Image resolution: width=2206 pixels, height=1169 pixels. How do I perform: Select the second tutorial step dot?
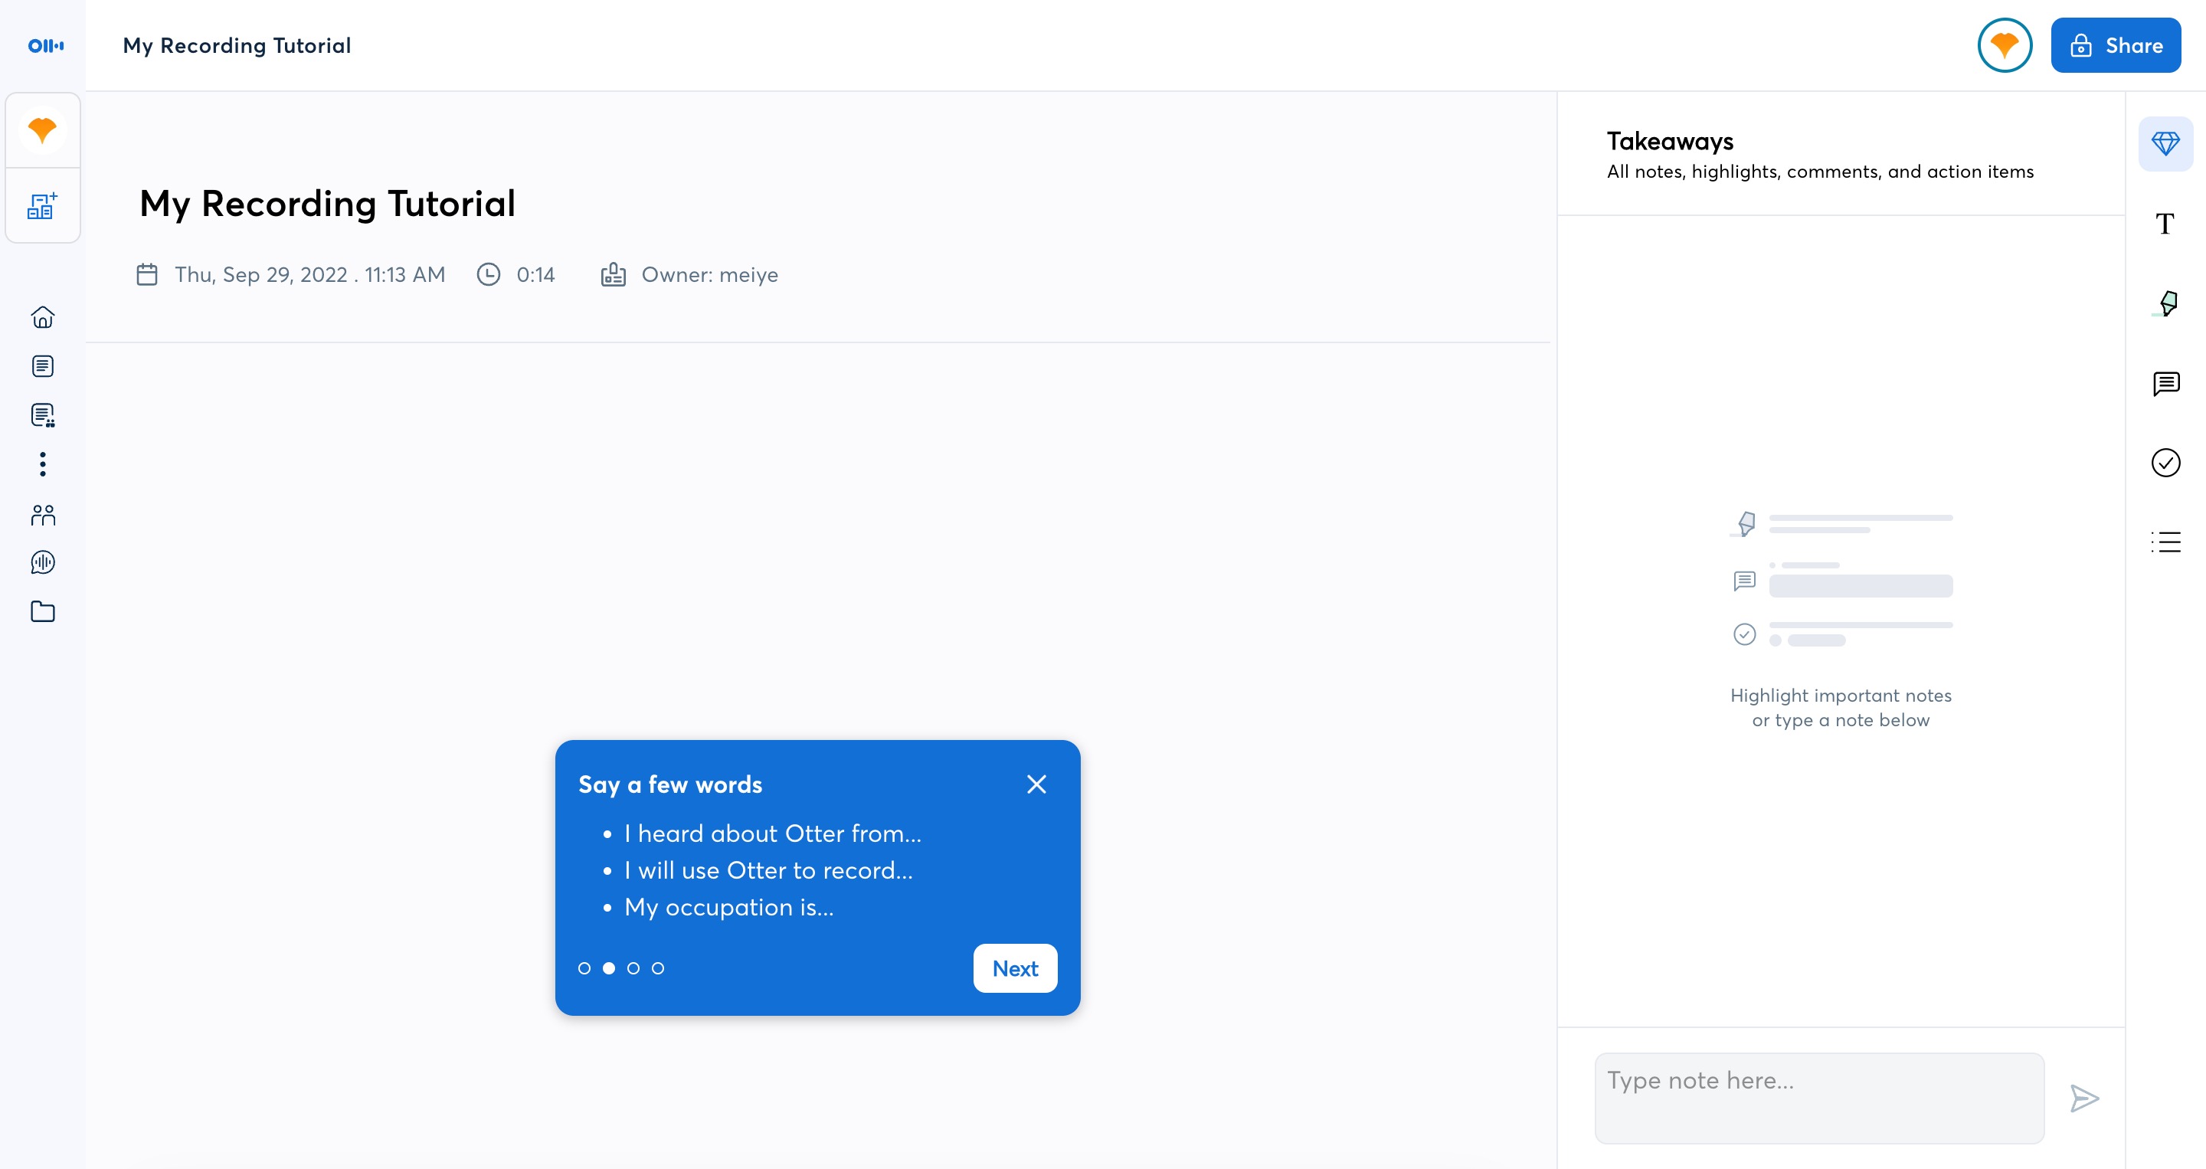click(x=609, y=968)
